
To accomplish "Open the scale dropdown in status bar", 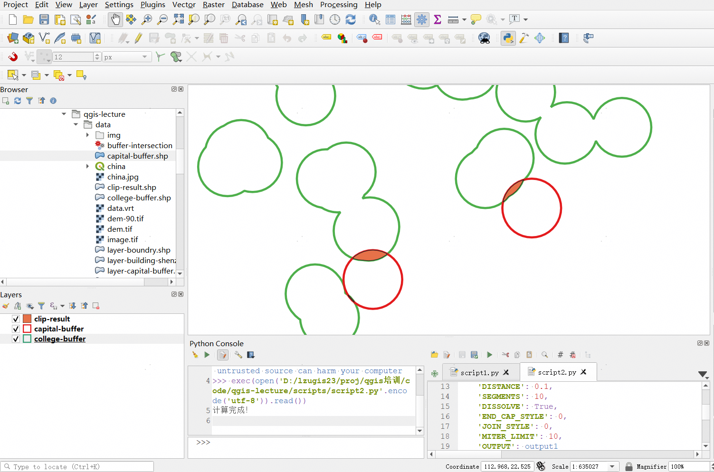I will 612,467.
